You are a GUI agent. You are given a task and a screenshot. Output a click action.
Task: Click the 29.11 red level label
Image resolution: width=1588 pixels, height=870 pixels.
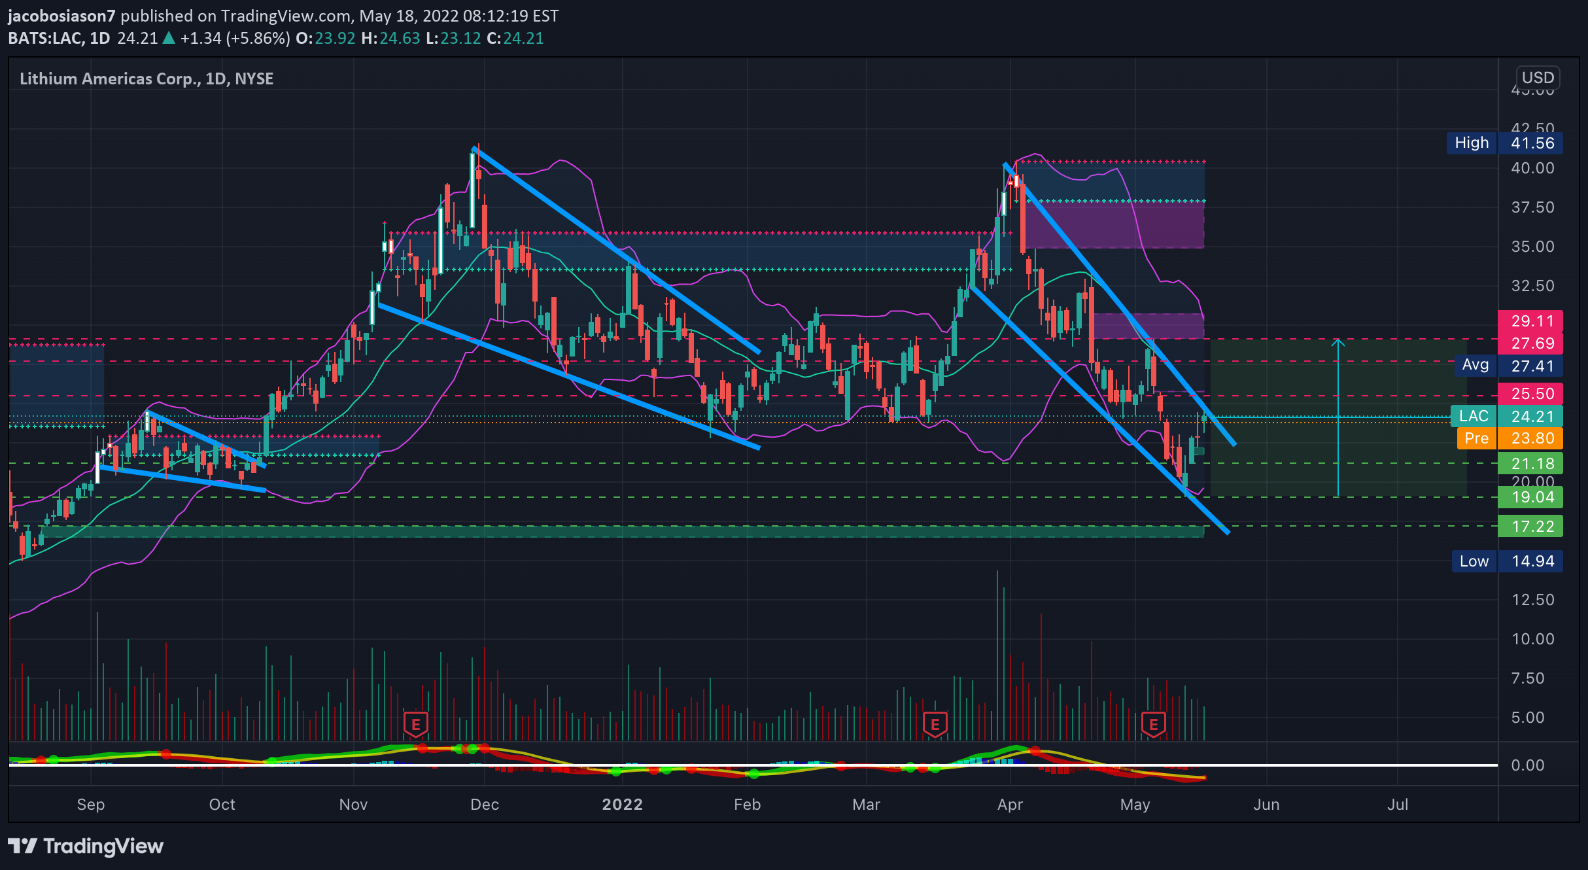tap(1530, 321)
